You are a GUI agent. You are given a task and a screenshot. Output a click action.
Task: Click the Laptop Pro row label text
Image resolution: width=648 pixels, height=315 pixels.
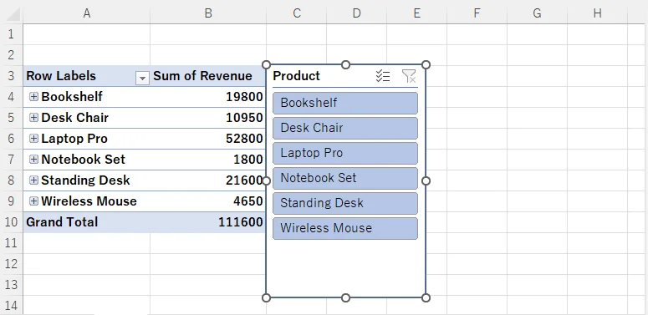coord(74,139)
